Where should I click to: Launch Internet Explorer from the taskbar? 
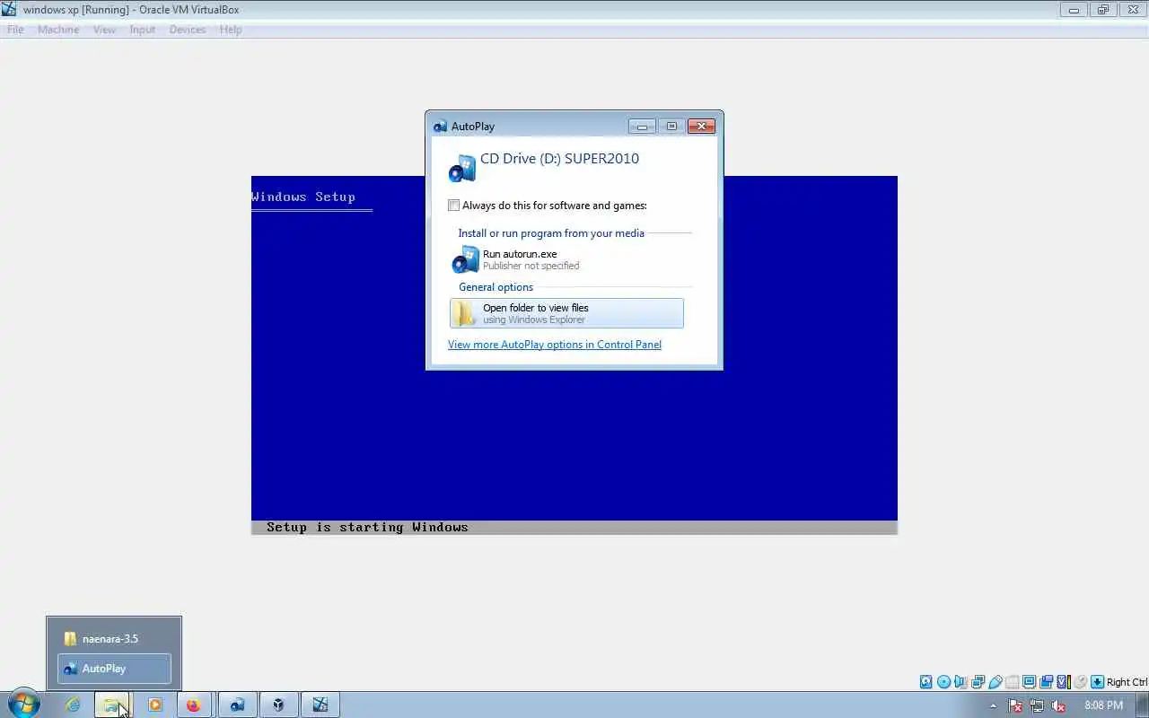point(72,705)
